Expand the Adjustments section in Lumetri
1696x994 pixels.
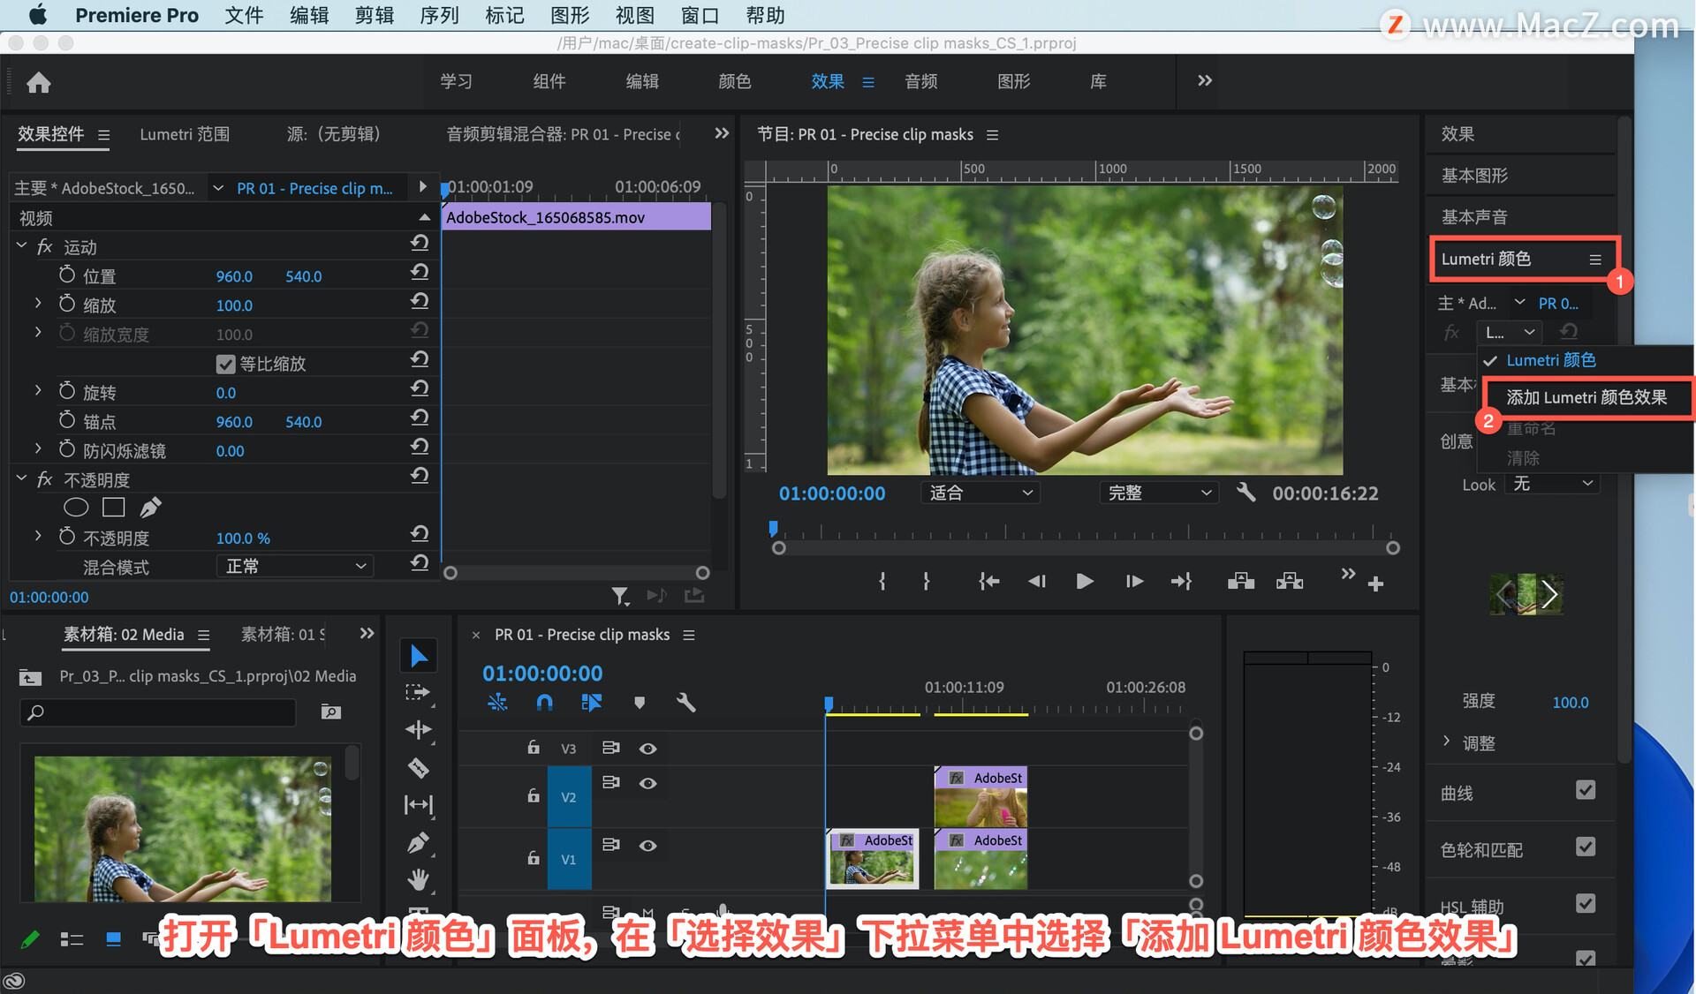[x=1446, y=742]
